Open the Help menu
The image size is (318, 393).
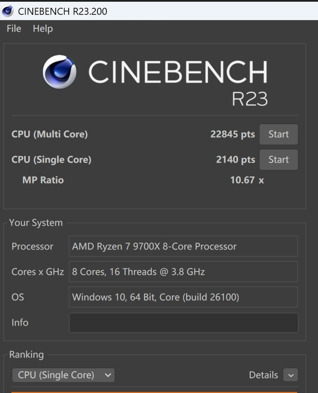43,28
